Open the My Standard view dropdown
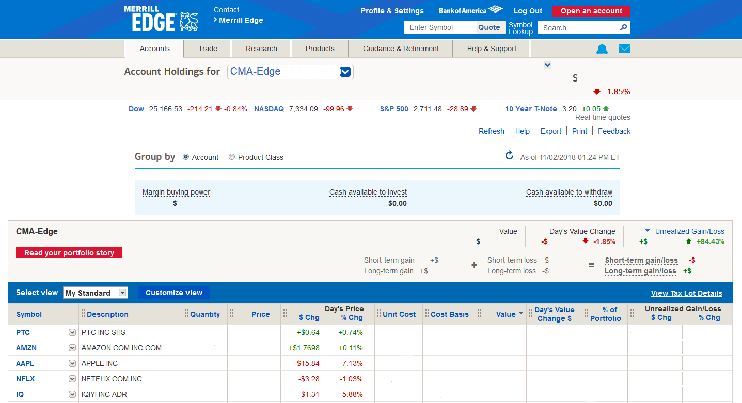This screenshot has width=742, height=403. click(x=95, y=293)
